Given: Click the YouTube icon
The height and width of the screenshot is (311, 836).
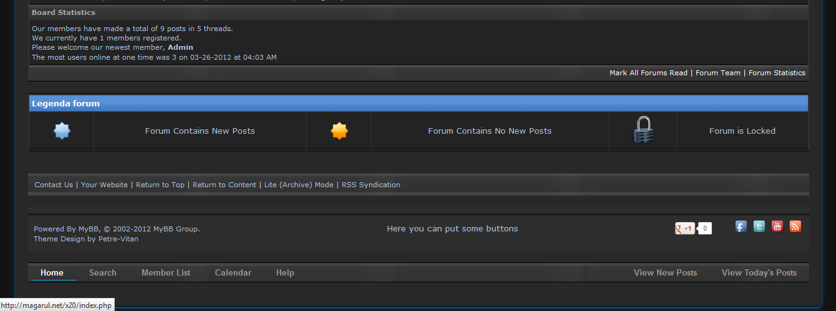Looking at the screenshot, I should [777, 226].
